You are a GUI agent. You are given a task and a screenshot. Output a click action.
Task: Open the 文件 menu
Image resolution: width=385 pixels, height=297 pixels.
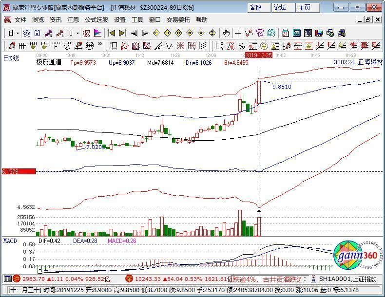tap(20, 19)
